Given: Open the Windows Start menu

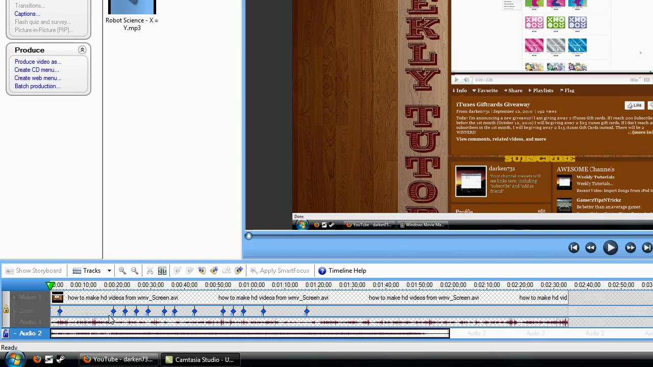Looking at the screenshot, I should pyautogui.click(x=14, y=359).
